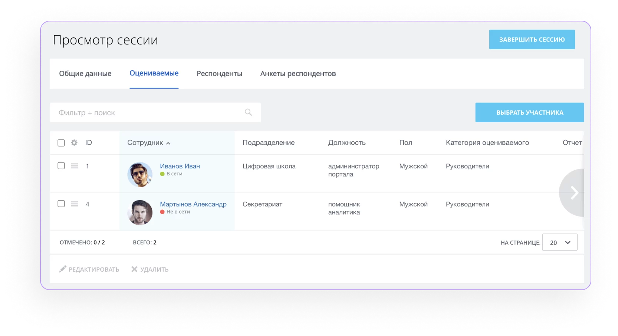Click the X icon next to УДАЛИТЬ
The image size is (618, 336).
pyautogui.click(x=134, y=269)
